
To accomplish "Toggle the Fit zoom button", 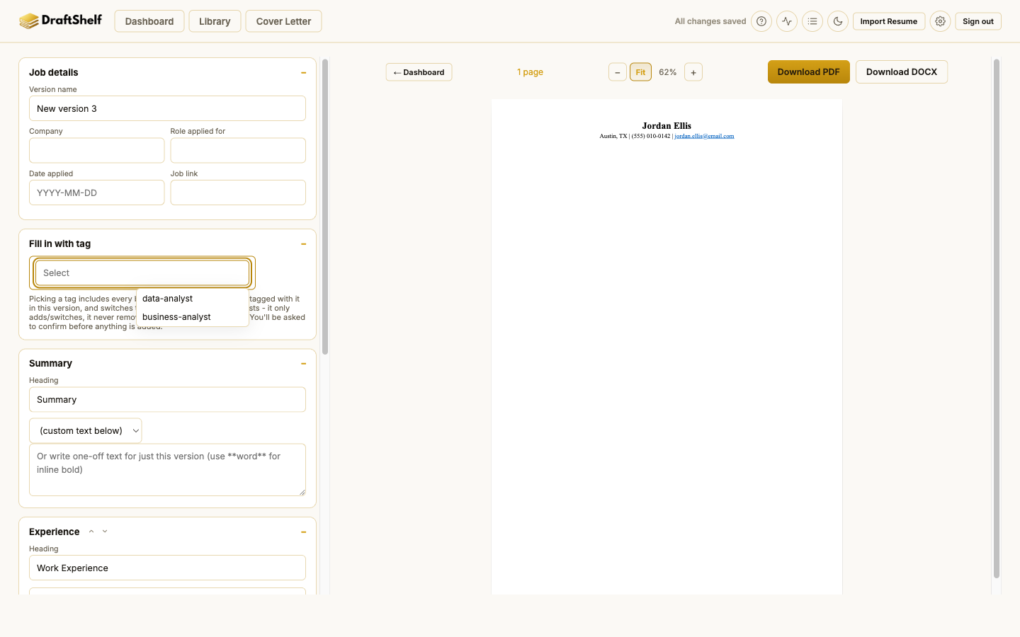I will point(640,72).
